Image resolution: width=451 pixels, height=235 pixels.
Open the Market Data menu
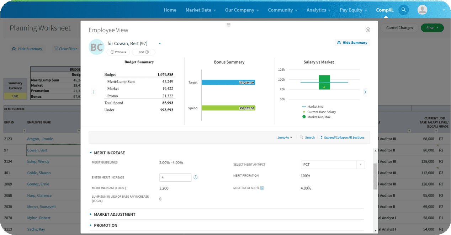pyautogui.click(x=201, y=10)
